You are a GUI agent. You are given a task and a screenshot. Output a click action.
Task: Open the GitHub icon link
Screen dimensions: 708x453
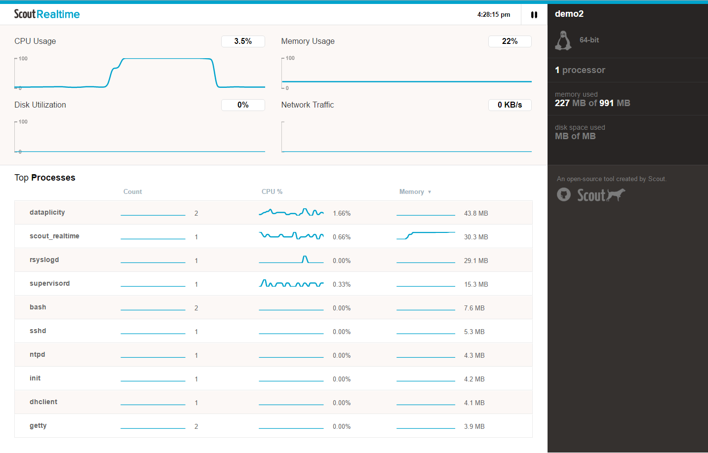tap(564, 194)
